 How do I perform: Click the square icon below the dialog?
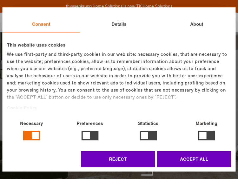[x=147, y=174]
